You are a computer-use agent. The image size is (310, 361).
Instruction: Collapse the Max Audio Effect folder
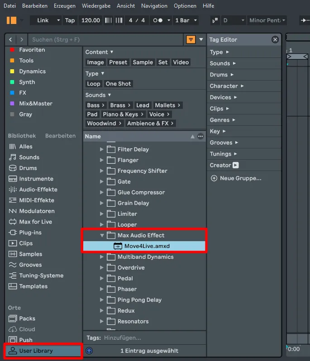pyautogui.click(x=102, y=235)
